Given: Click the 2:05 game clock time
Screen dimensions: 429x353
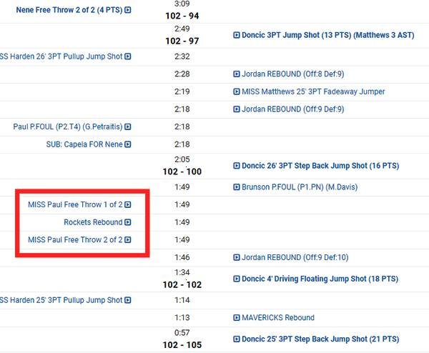Looking at the screenshot, I should [182, 159].
